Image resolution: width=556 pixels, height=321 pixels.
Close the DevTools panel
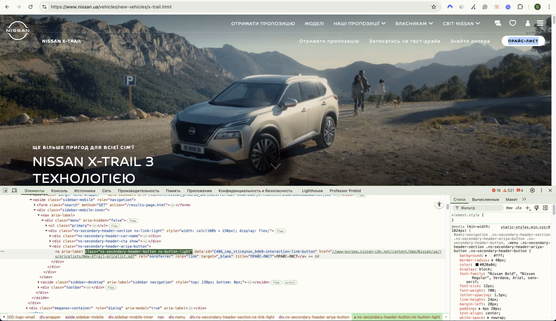pyautogui.click(x=550, y=190)
